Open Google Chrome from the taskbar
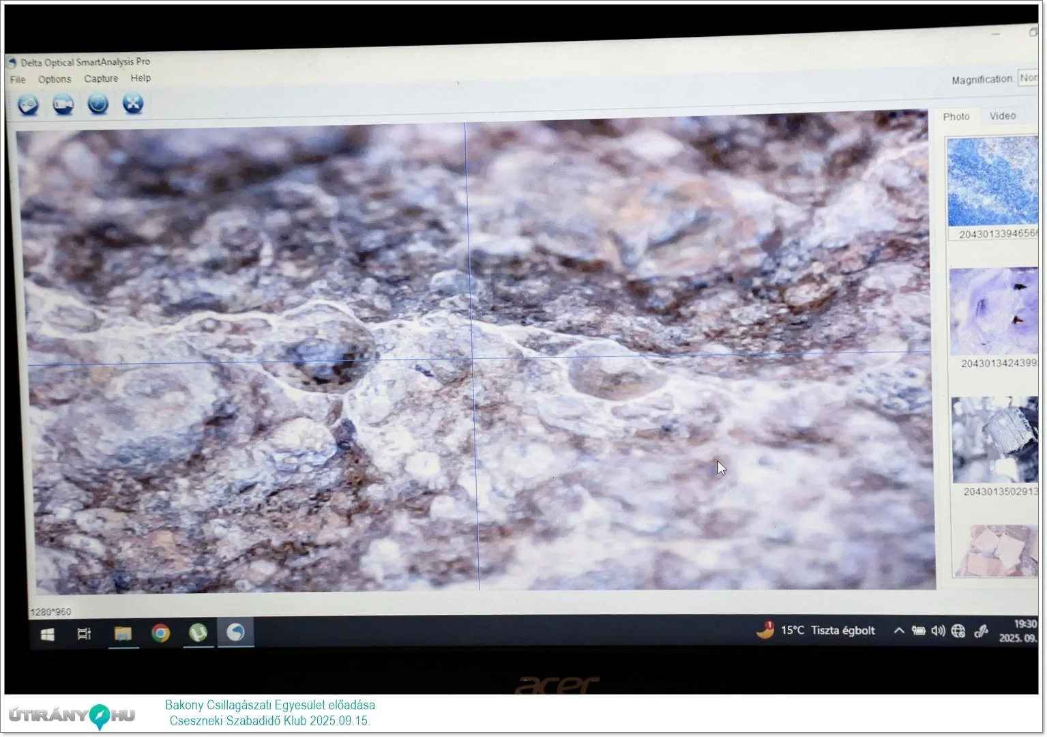 coord(161,633)
